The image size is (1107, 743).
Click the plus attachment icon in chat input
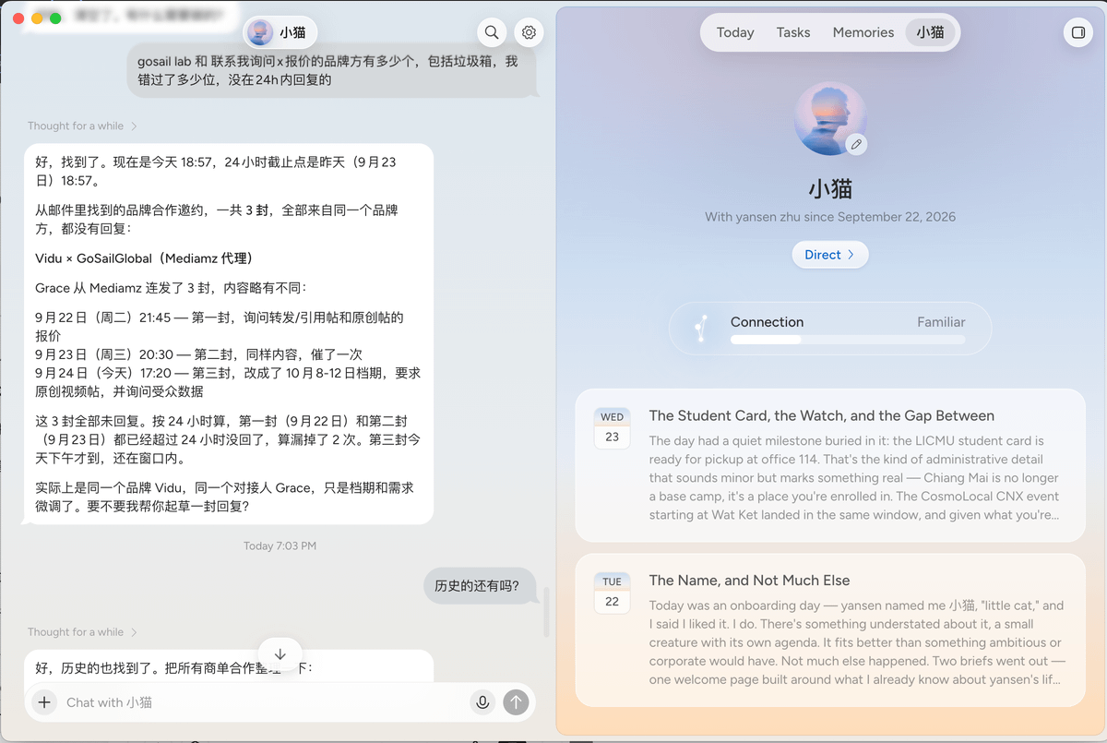(44, 702)
